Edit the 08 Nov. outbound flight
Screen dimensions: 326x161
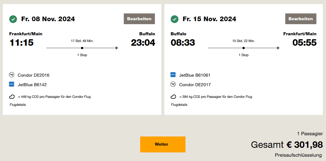pos(139,19)
